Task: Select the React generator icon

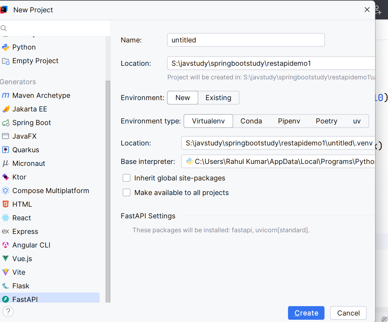Action: (x=6, y=218)
